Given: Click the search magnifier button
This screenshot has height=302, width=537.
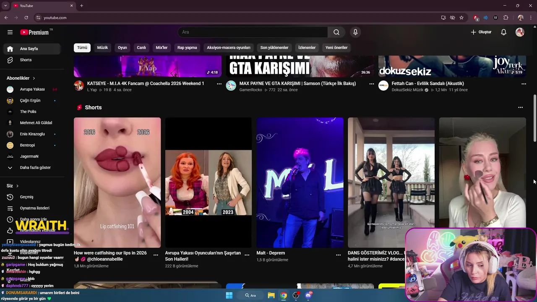Looking at the screenshot, I should click(x=336, y=32).
